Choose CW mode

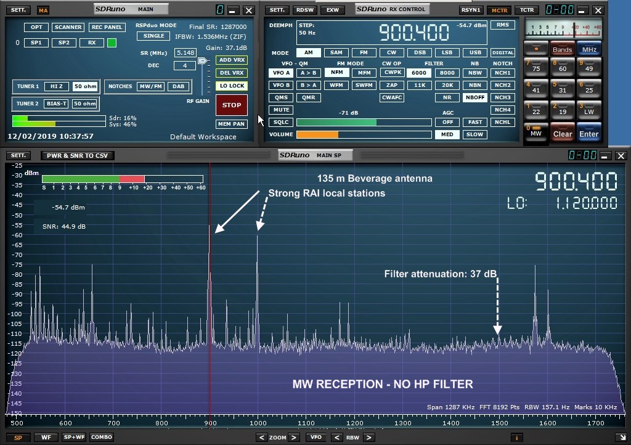(391, 52)
